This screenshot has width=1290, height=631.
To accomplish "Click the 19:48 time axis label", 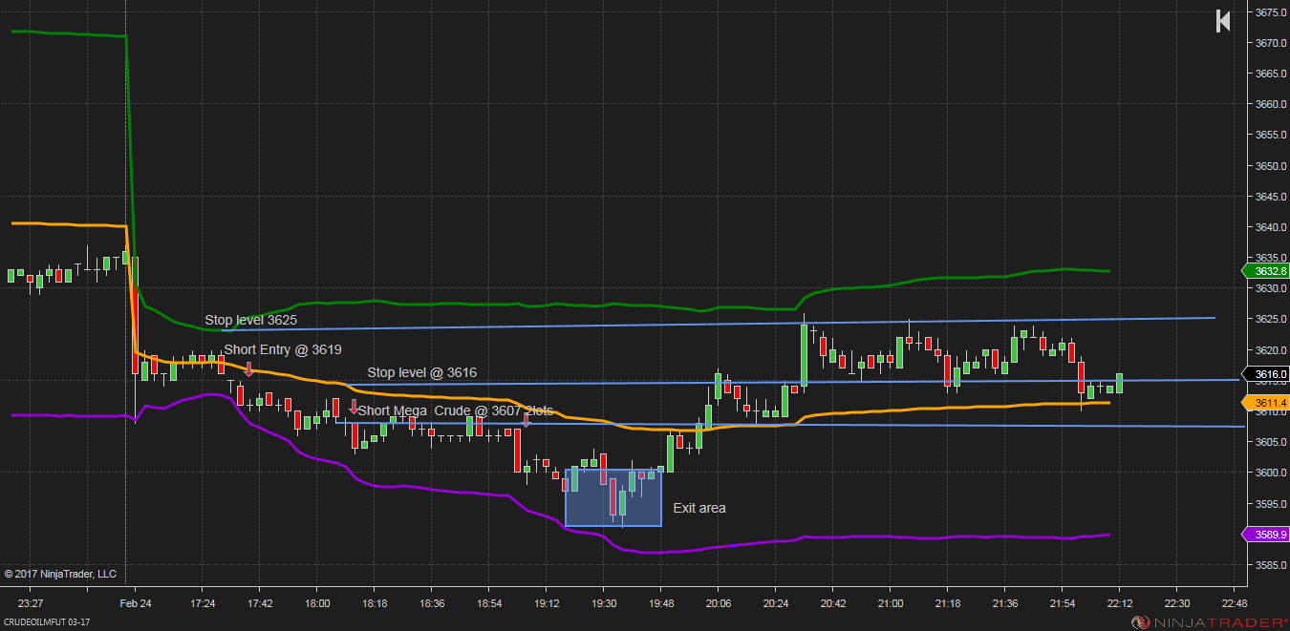I will (x=661, y=603).
